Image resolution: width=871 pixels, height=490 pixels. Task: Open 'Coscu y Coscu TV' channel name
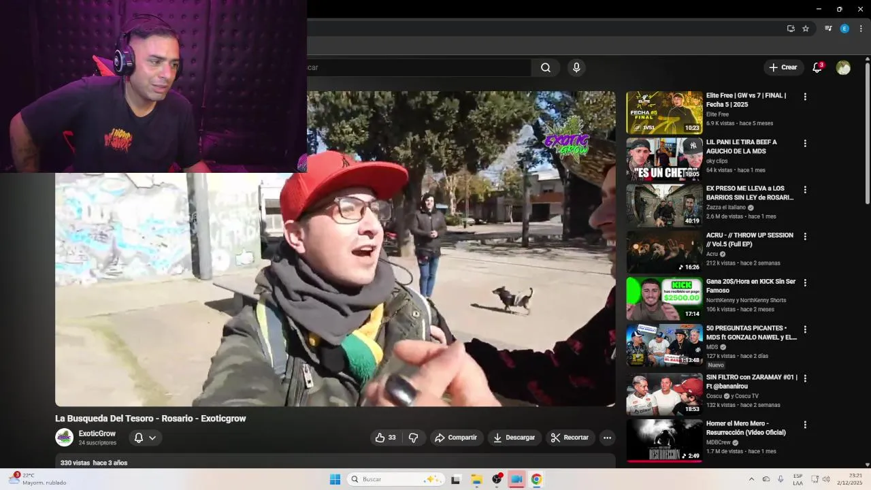[732, 396]
